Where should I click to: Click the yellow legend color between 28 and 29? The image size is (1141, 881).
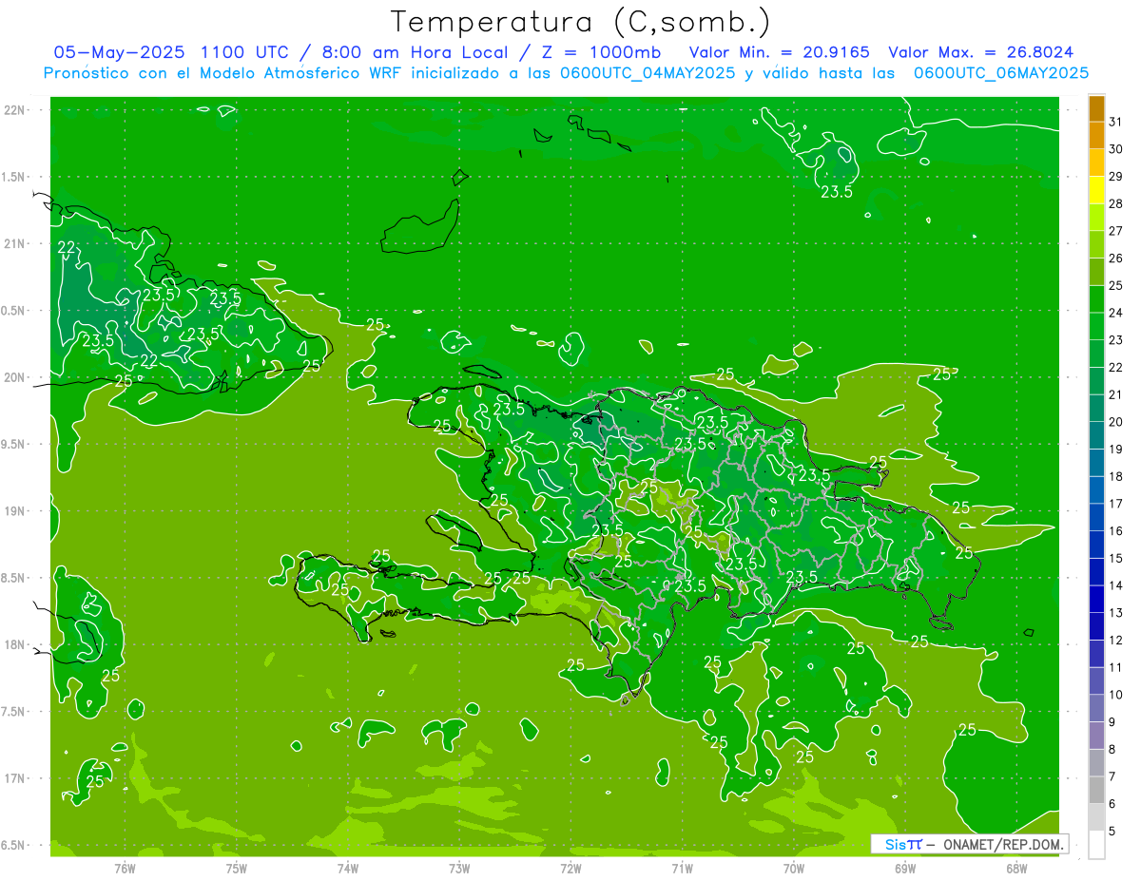(1096, 190)
